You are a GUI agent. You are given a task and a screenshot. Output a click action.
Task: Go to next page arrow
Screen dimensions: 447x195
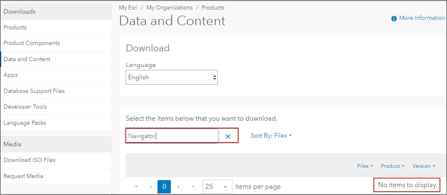pos(179,186)
